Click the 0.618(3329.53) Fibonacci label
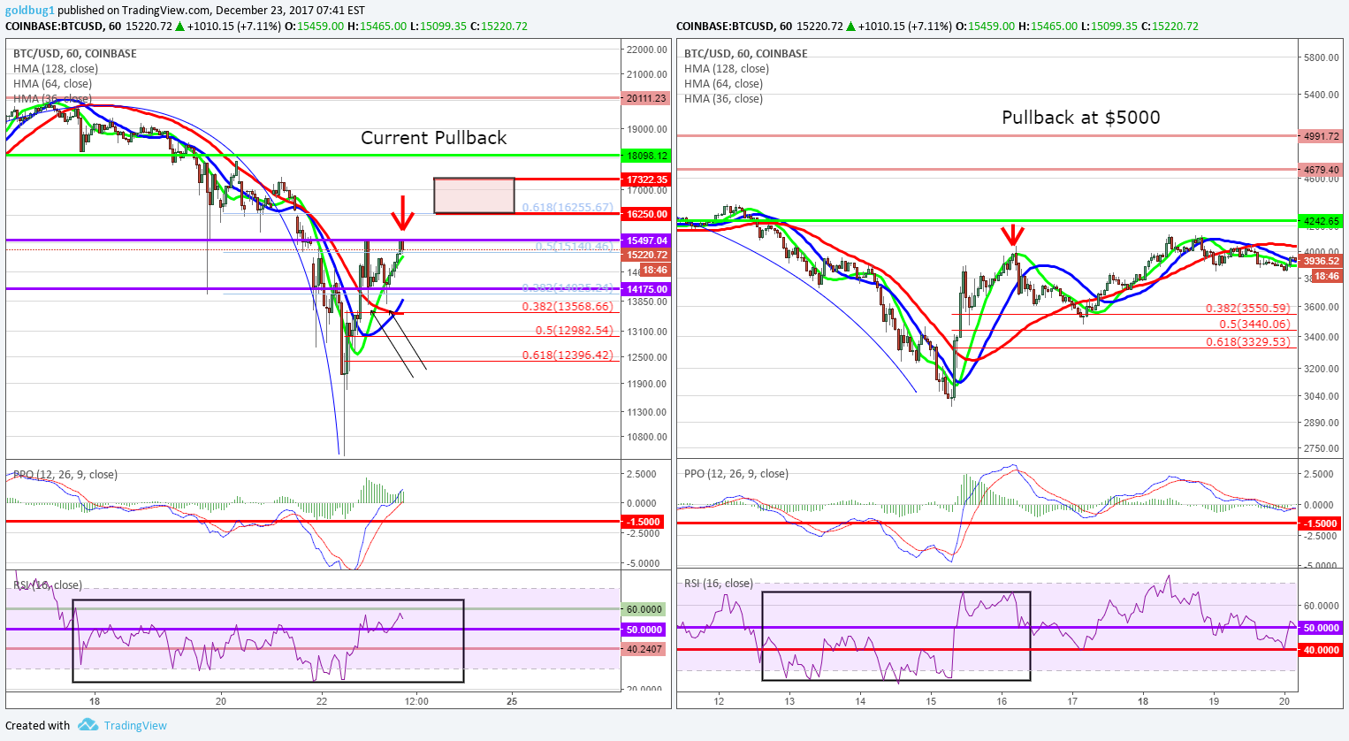This screenshot has width=1349, height=741. click(x=1248, y=341)
